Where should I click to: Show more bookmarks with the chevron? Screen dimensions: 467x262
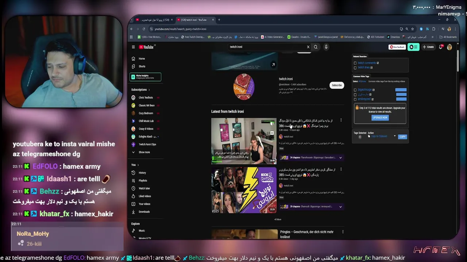433,37
